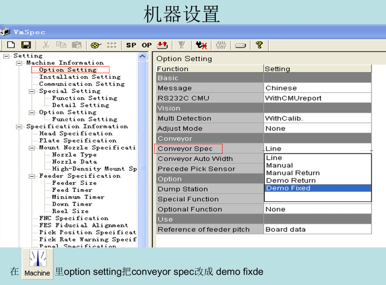
Task: Select Minimum Timer tree item
Action: pos(78,197)
